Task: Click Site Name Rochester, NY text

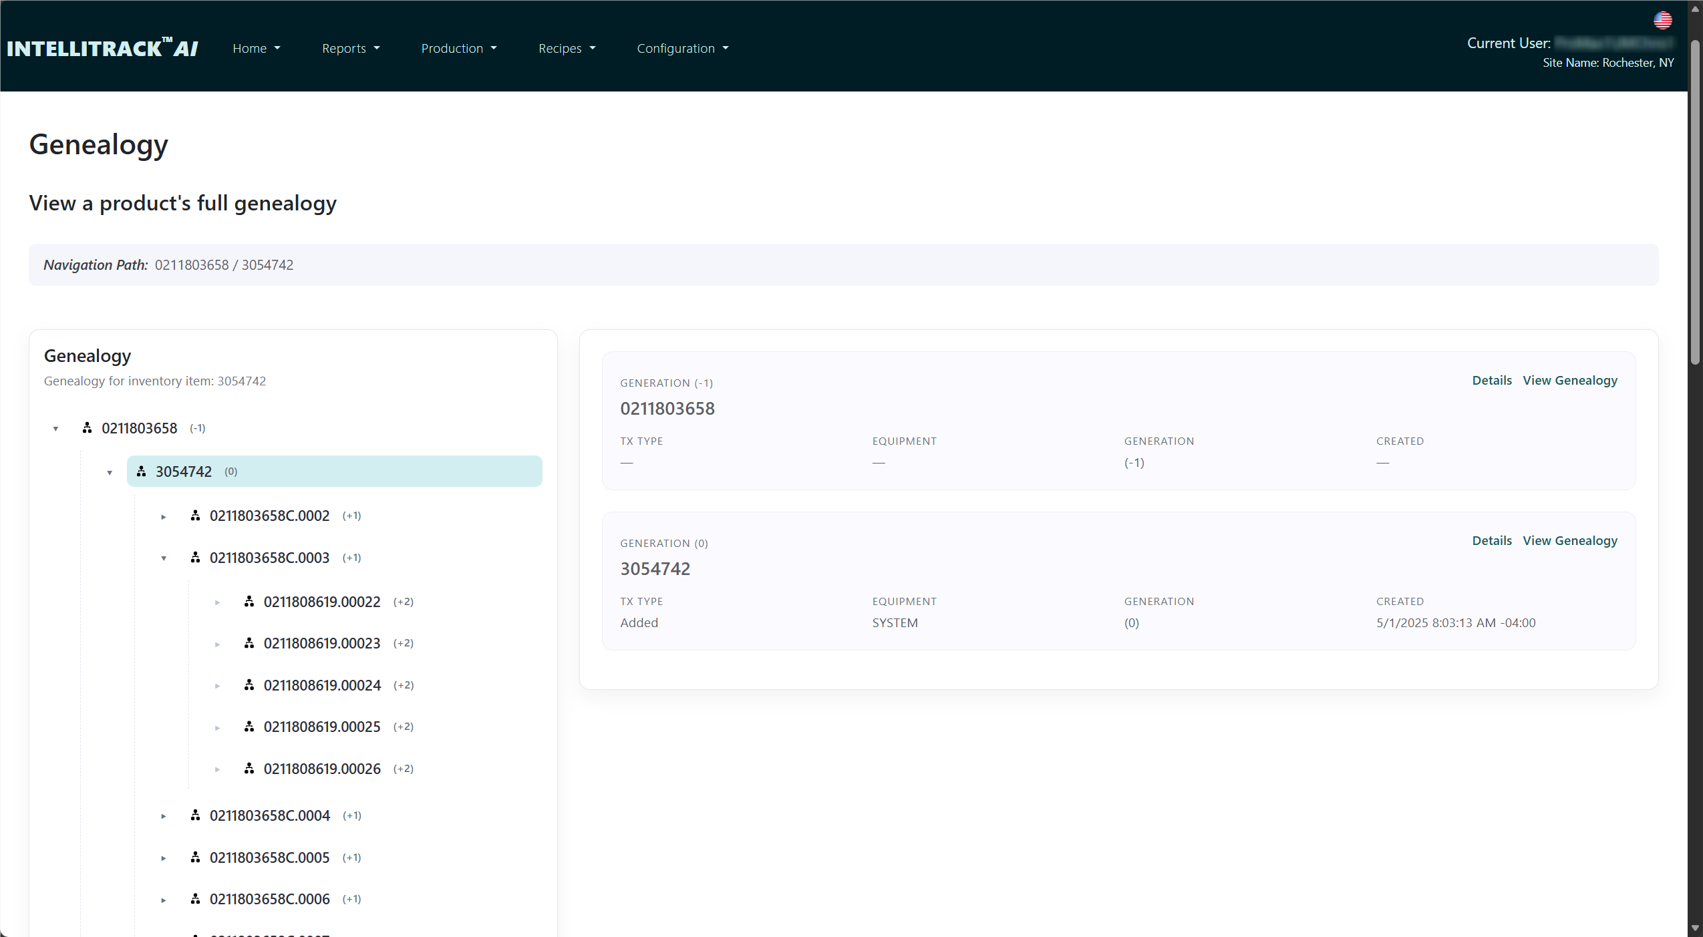Action: [1608, 63]
